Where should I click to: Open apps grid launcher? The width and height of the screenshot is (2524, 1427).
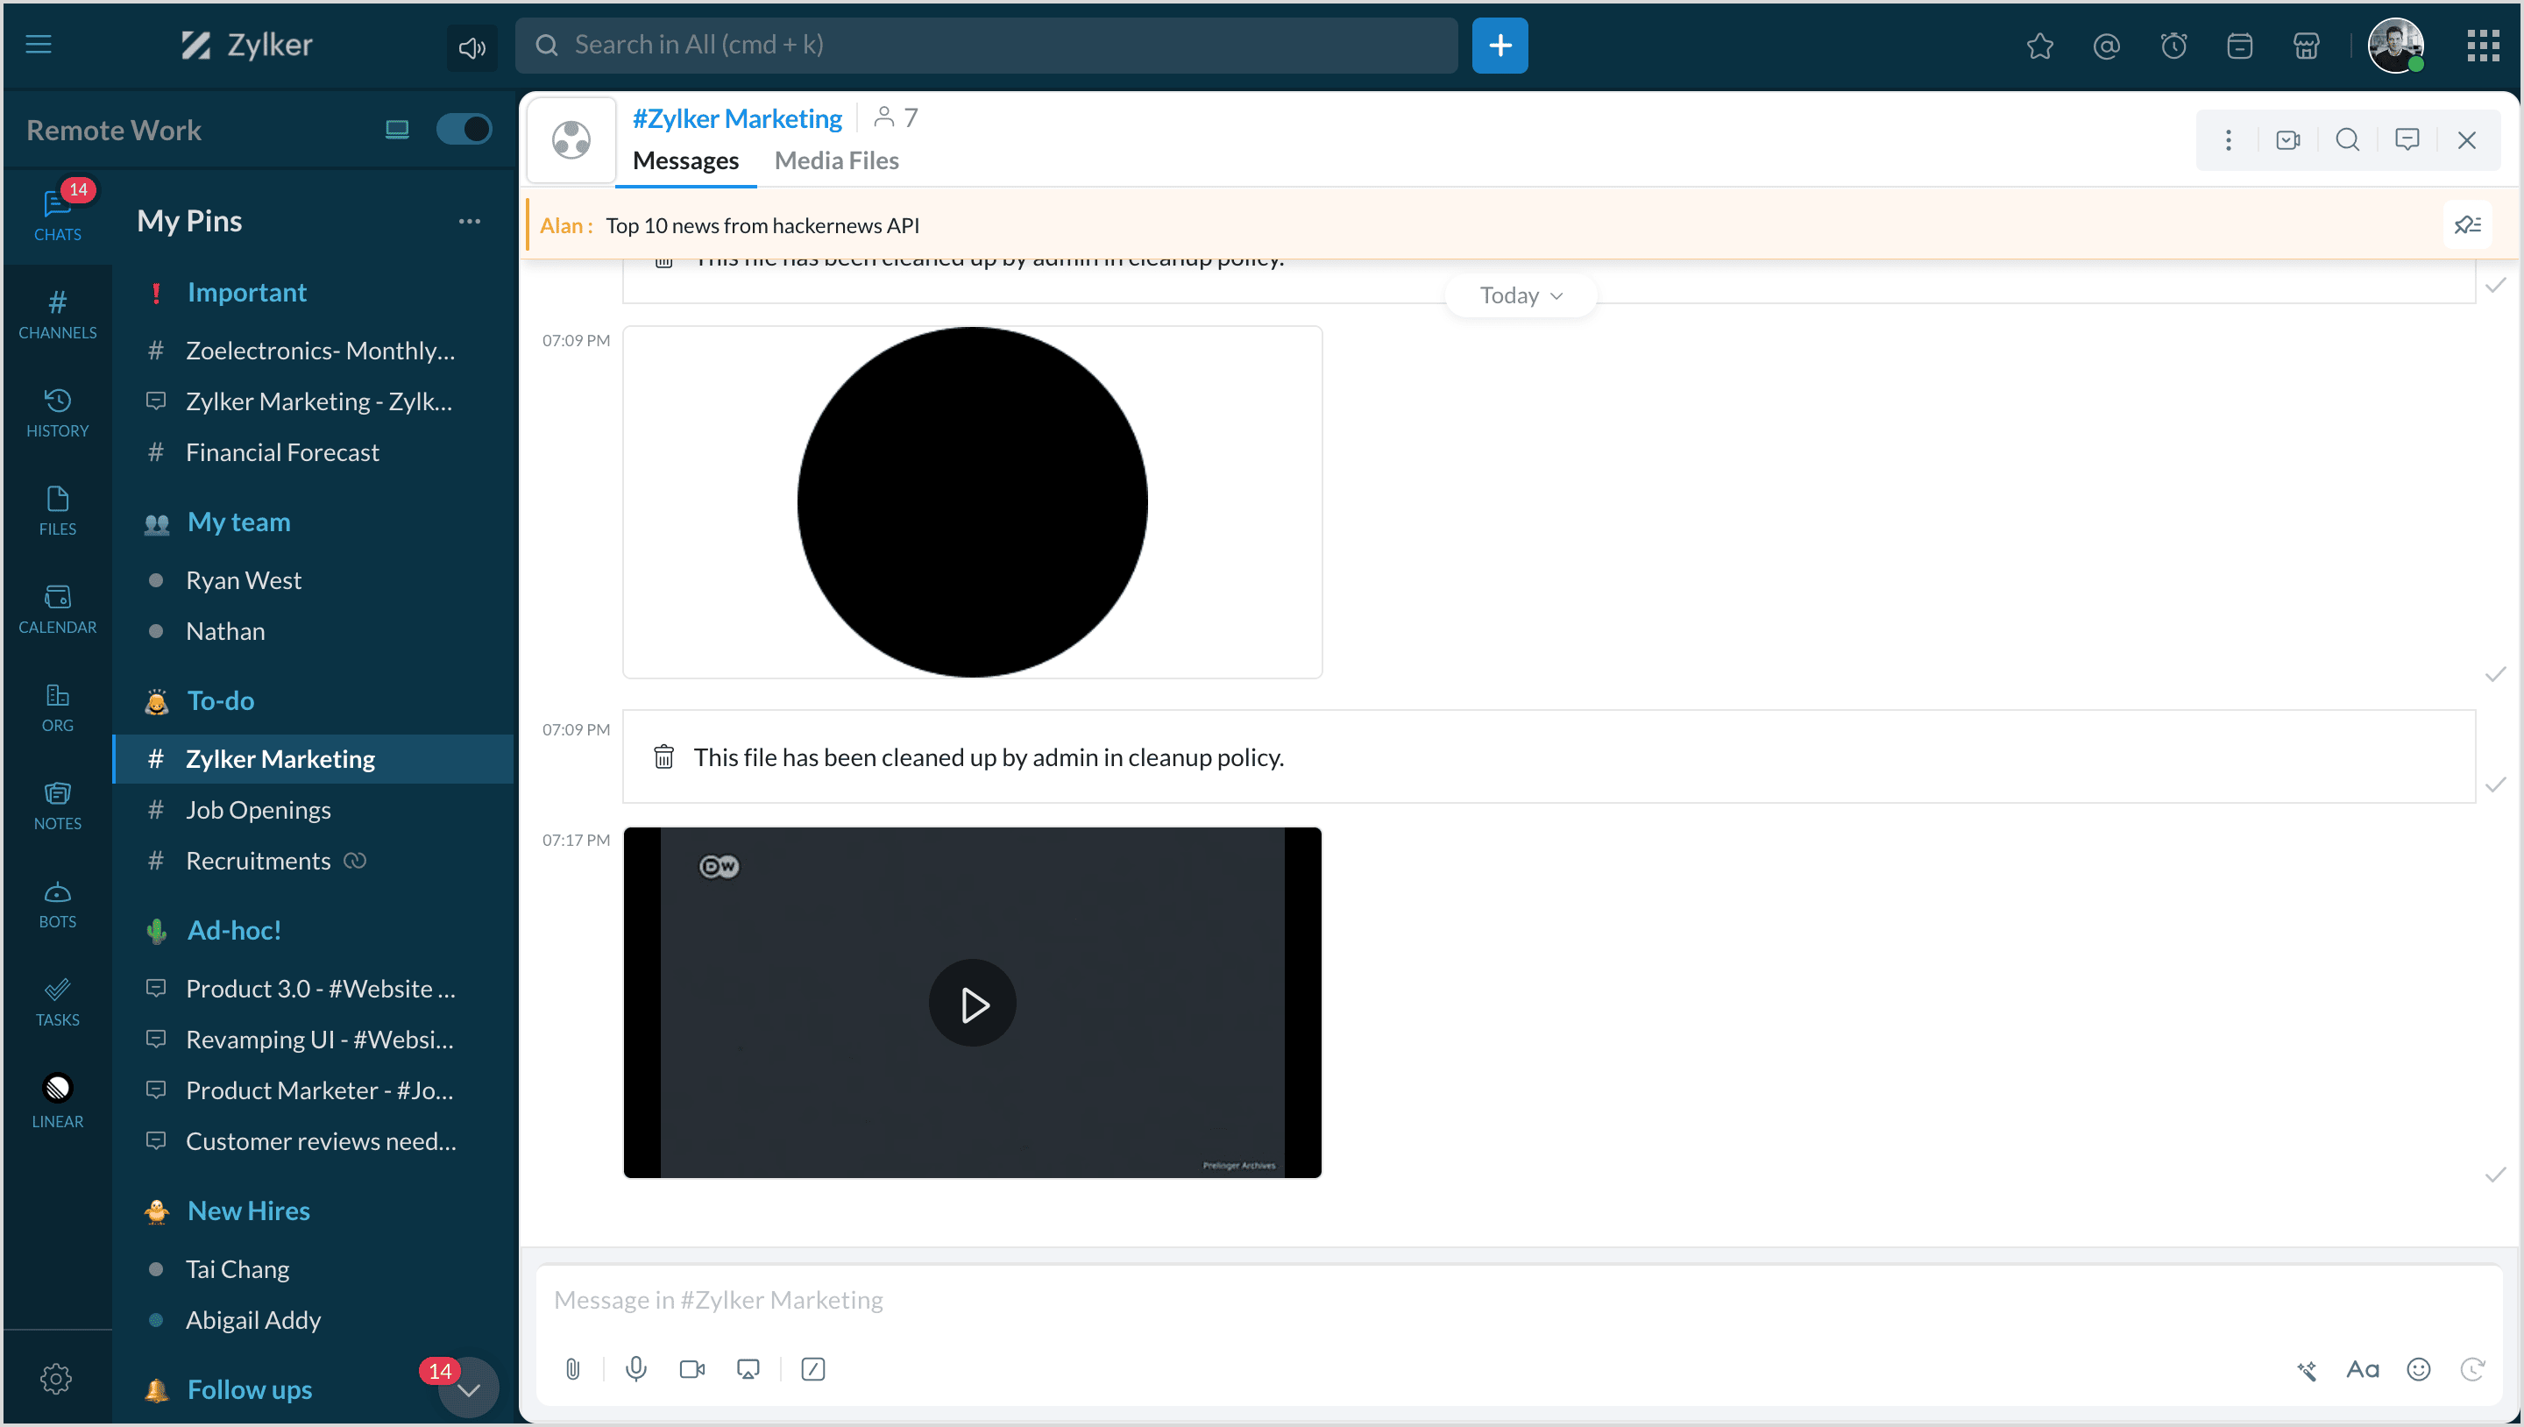coord(2483,45)
